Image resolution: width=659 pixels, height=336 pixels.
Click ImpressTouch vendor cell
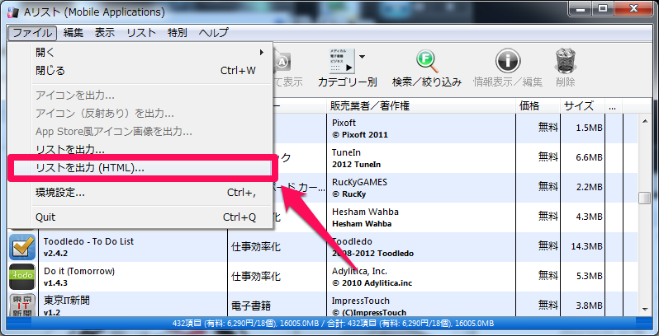[x=421, y=305]
